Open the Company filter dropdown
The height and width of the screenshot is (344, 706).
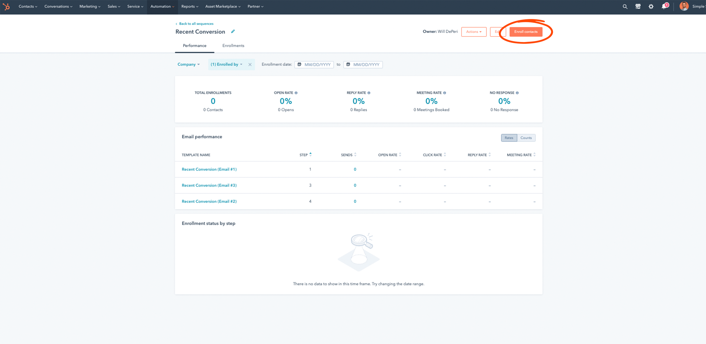tap(188, 64)
